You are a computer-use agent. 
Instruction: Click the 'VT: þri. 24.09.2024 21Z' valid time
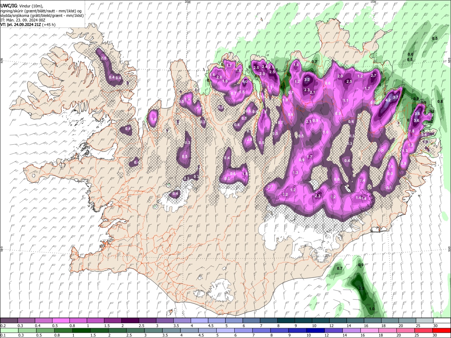point(20,25)
